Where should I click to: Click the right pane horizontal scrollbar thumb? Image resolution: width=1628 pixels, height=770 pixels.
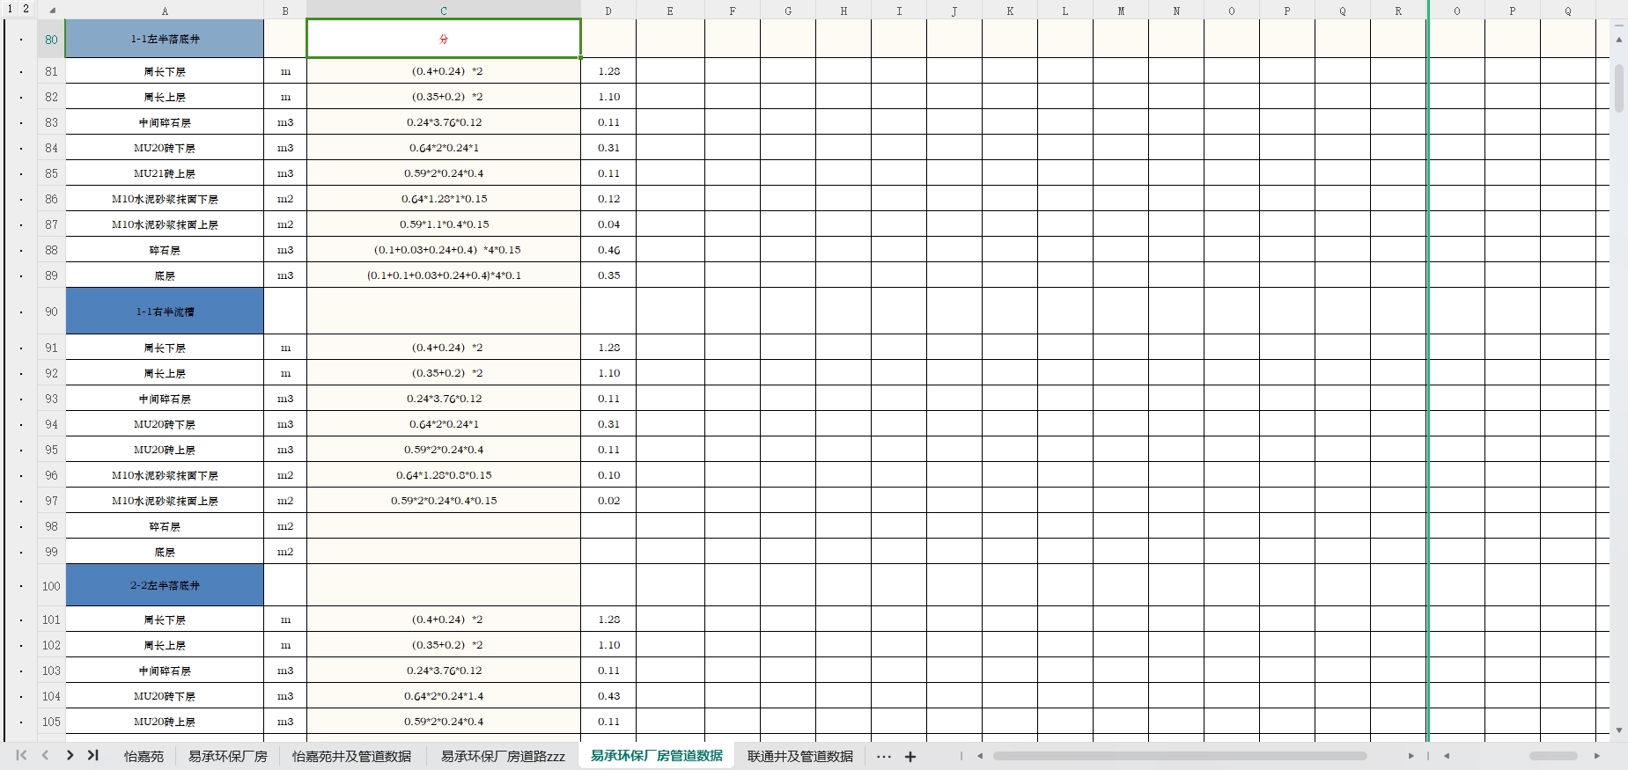coord(1553,756)
